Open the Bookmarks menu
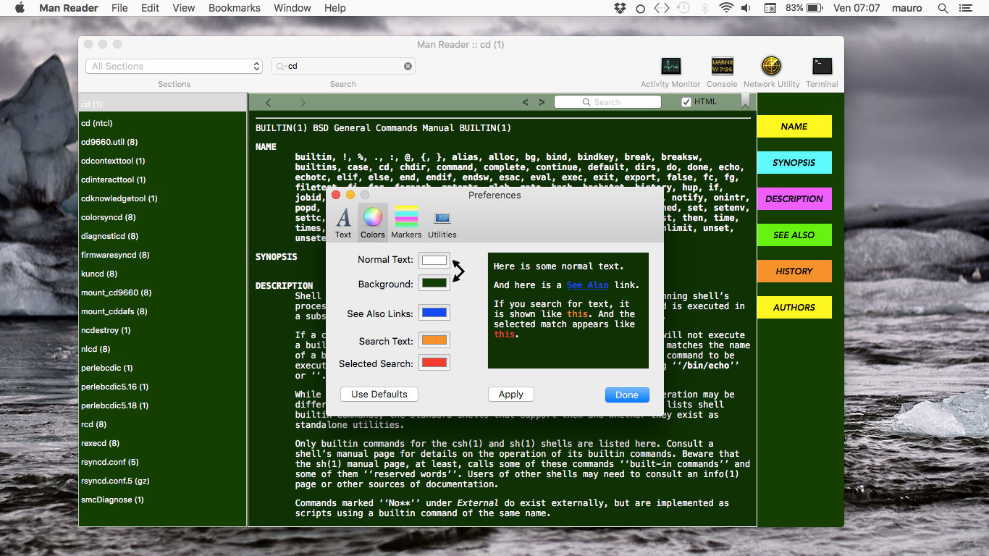The image size is (989, 556). point(235,8)
